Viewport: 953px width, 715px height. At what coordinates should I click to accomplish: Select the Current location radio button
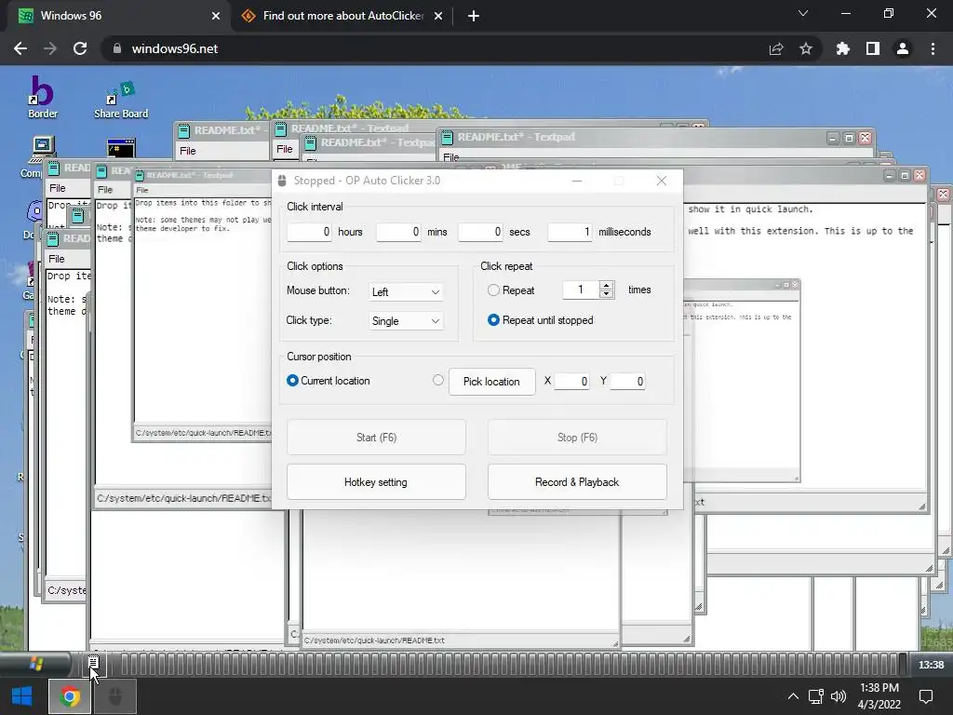pos(292,381)
